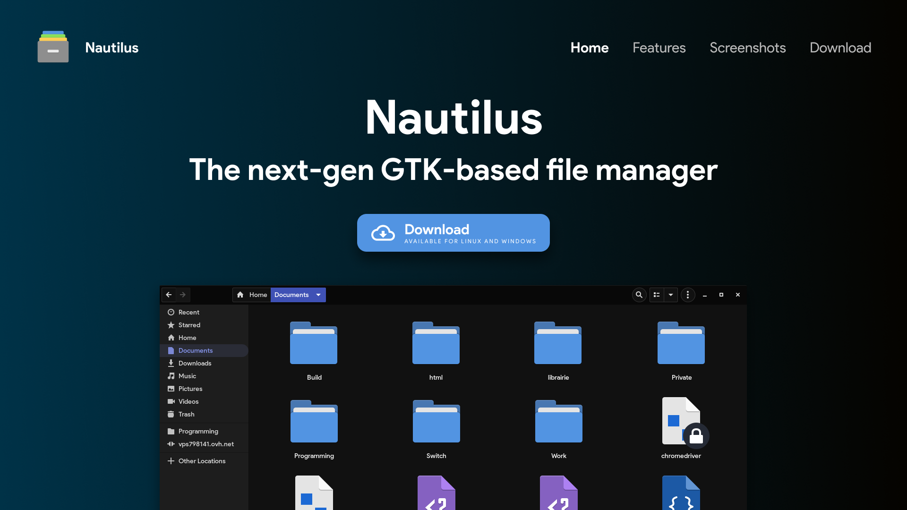
Task: Click the Search icon in toolbar
Action: click(638, 295)
